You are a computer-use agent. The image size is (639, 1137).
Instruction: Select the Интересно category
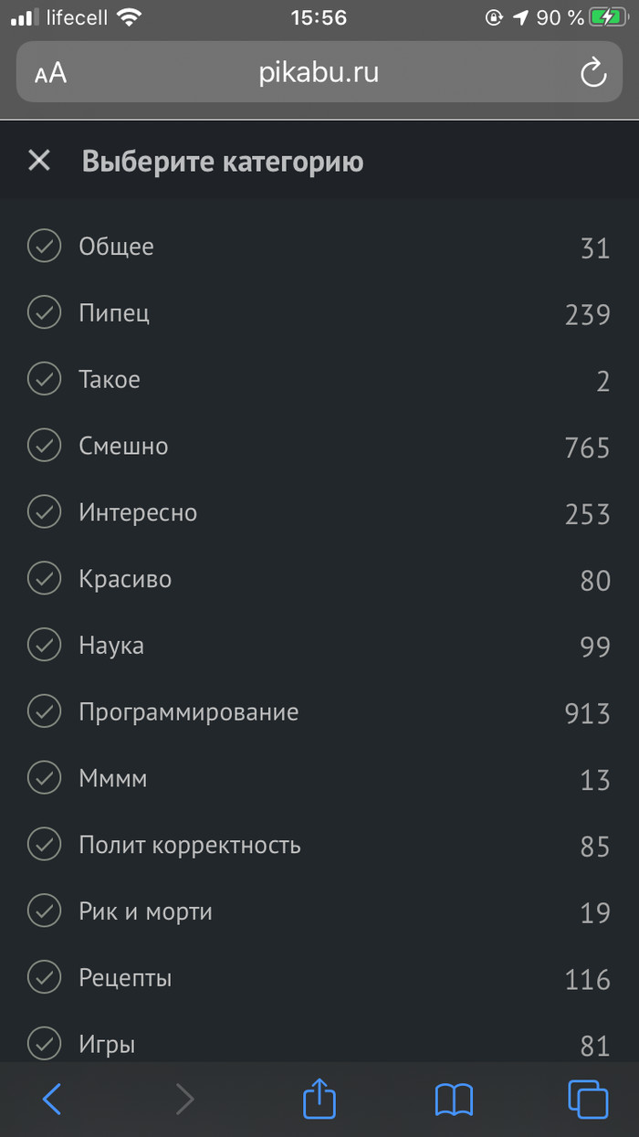[x=138, y=513]
